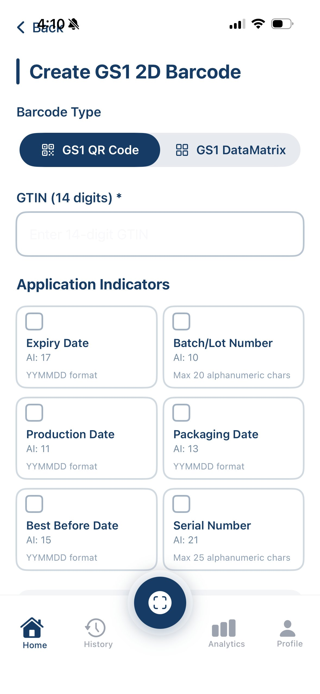Image resolution: width=320 pixels, height=694 pixels.
Task: Tap the Wi-Fi status icon
Action: 258,24
